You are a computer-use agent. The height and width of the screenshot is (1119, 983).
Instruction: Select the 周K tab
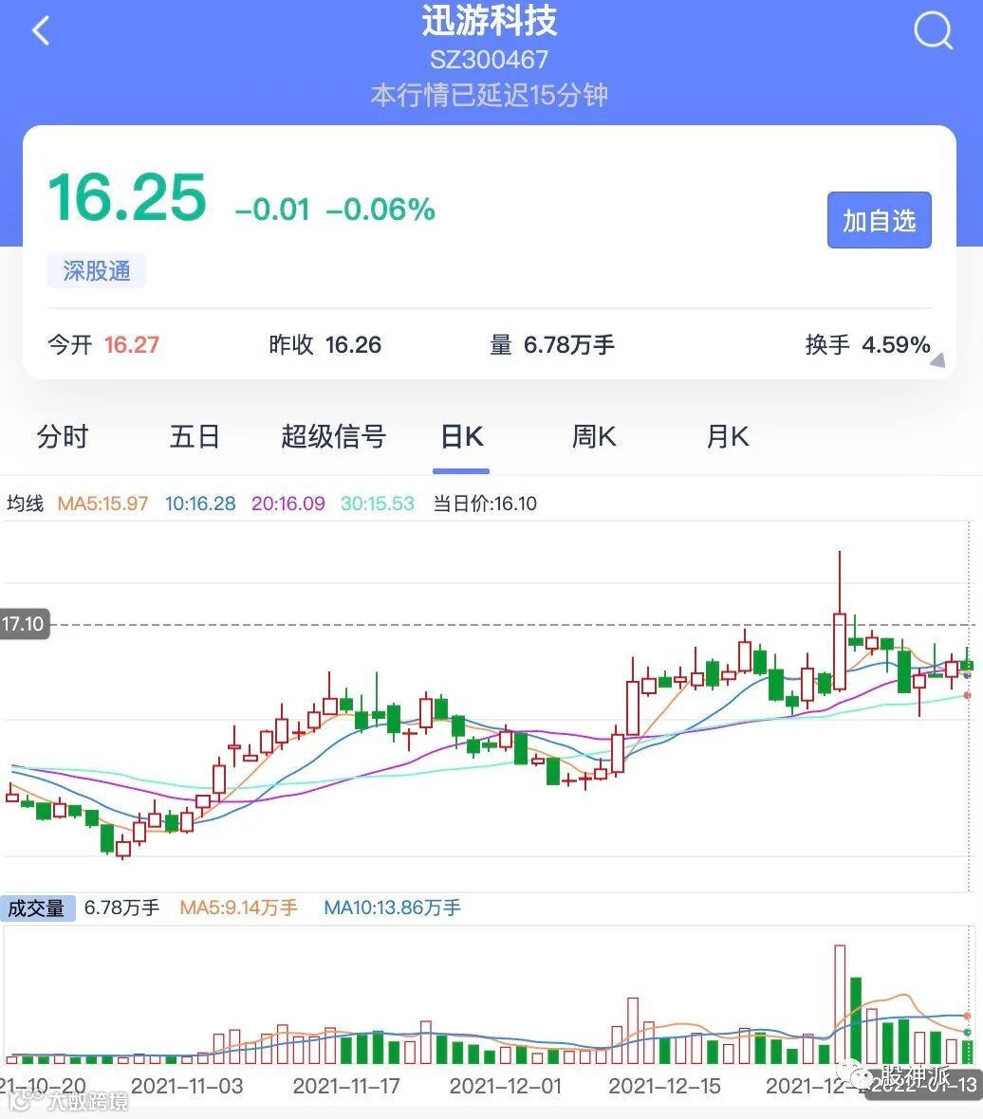[594, 436]
